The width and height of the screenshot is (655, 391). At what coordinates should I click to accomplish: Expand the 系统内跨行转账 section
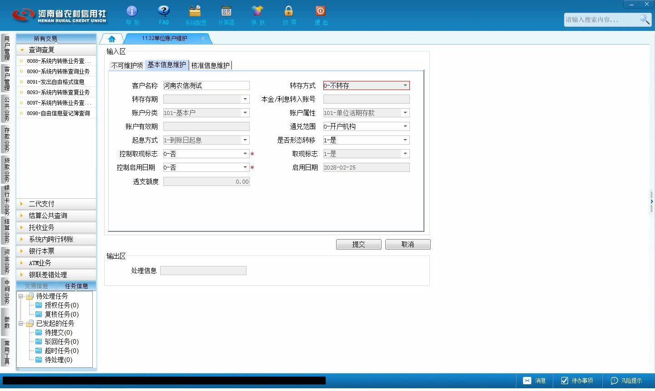point(56,239)
